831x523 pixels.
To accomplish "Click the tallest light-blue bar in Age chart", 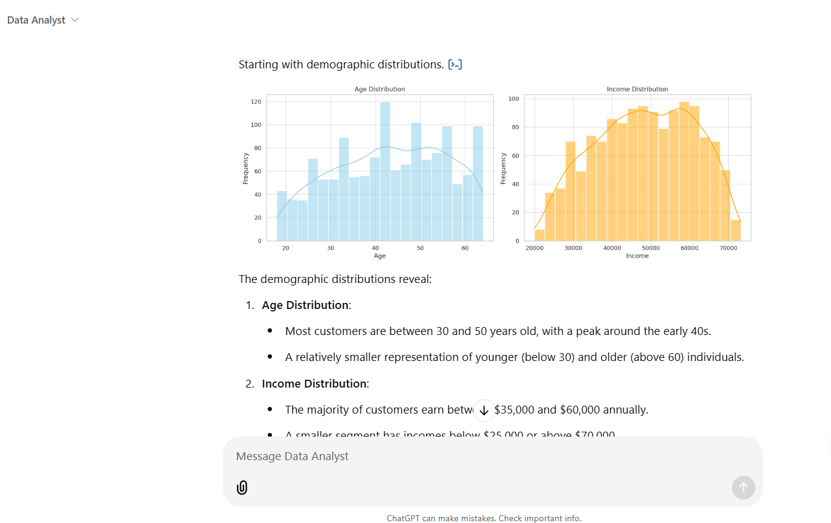I will (x=385, y=171).
